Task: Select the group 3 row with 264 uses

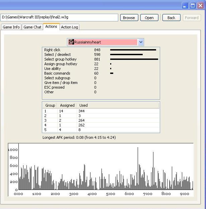Action: click(x=100, y=120)
